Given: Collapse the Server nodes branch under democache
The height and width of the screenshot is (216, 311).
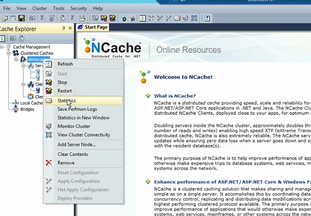Looking at the screenshot, I should [23, 65].
